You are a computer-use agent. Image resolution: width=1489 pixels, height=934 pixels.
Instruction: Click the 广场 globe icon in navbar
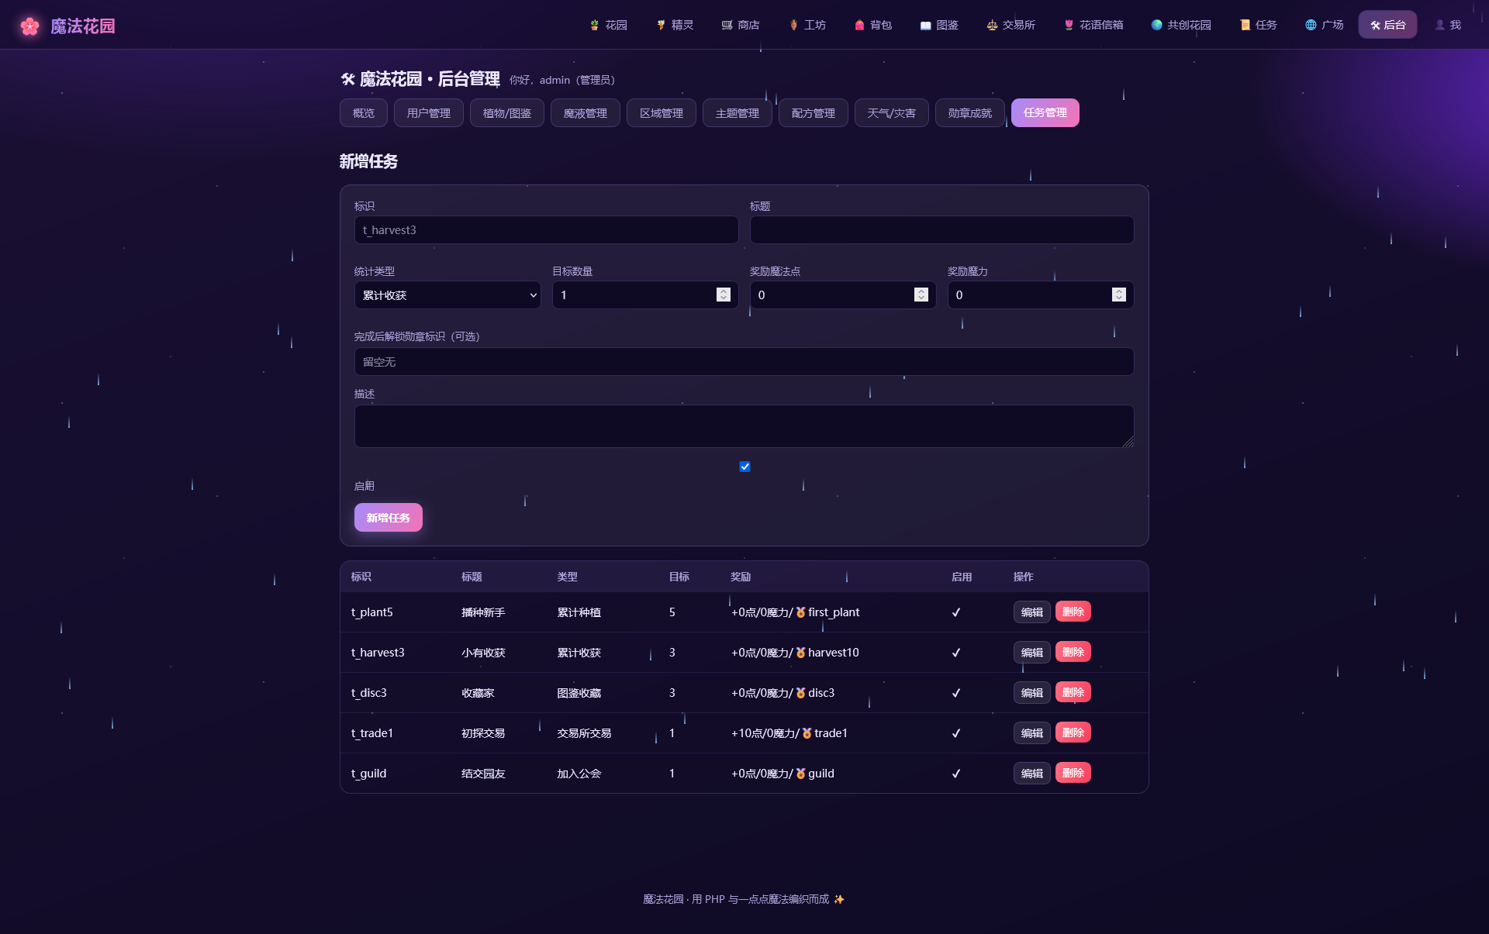click(x=1311, y=26)
